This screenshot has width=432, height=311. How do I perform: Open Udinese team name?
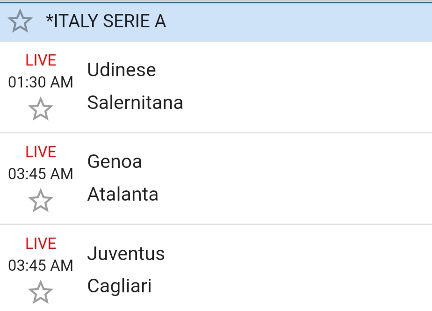point(122,70)
